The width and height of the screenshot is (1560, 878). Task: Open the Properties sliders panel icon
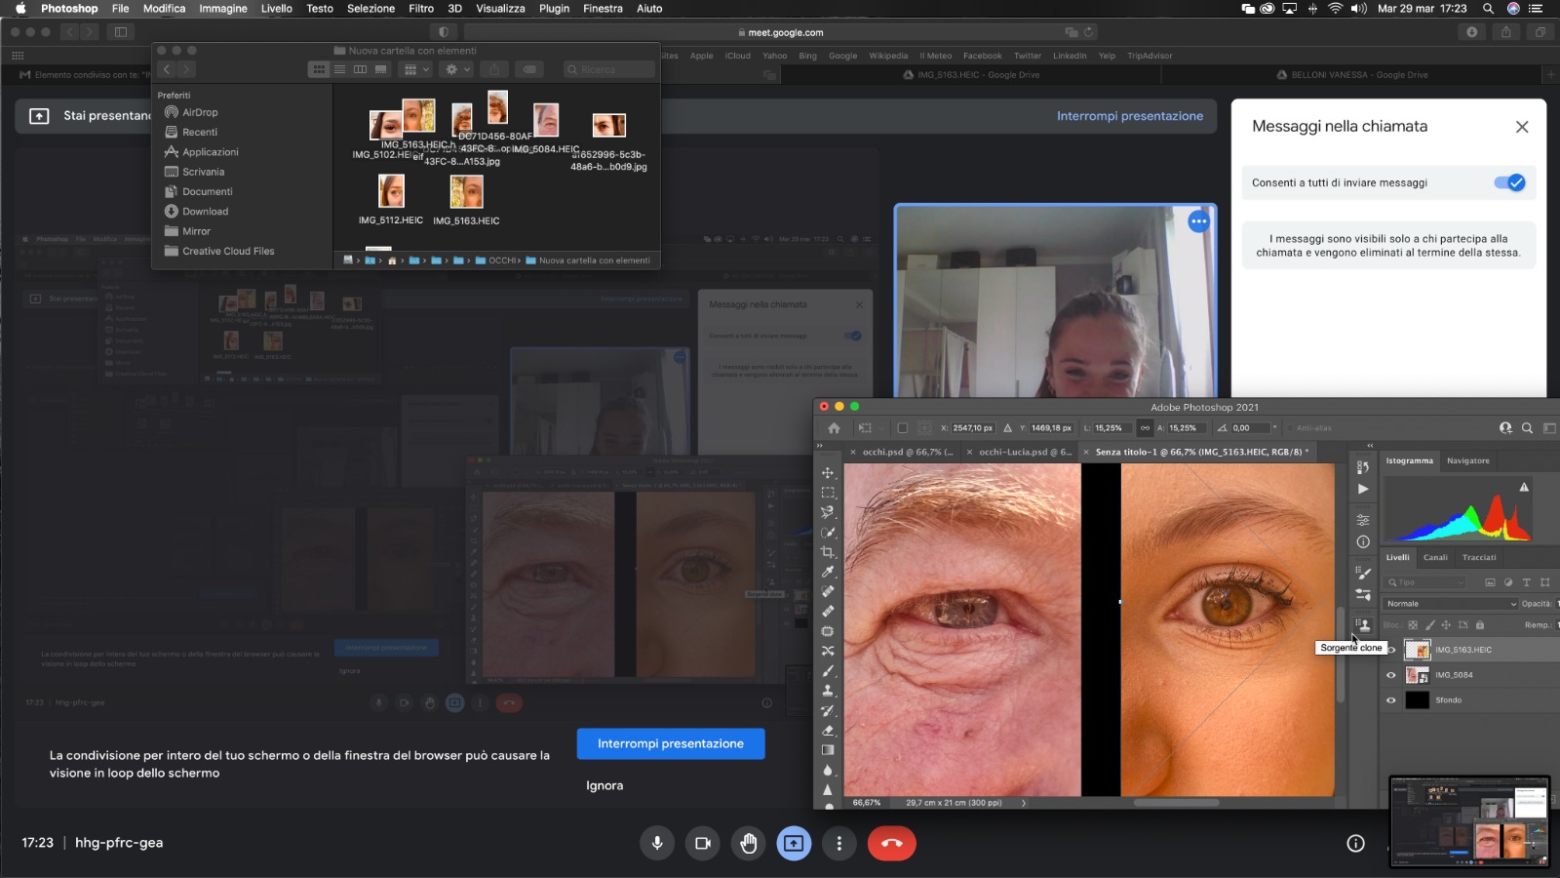point(1363,520)
